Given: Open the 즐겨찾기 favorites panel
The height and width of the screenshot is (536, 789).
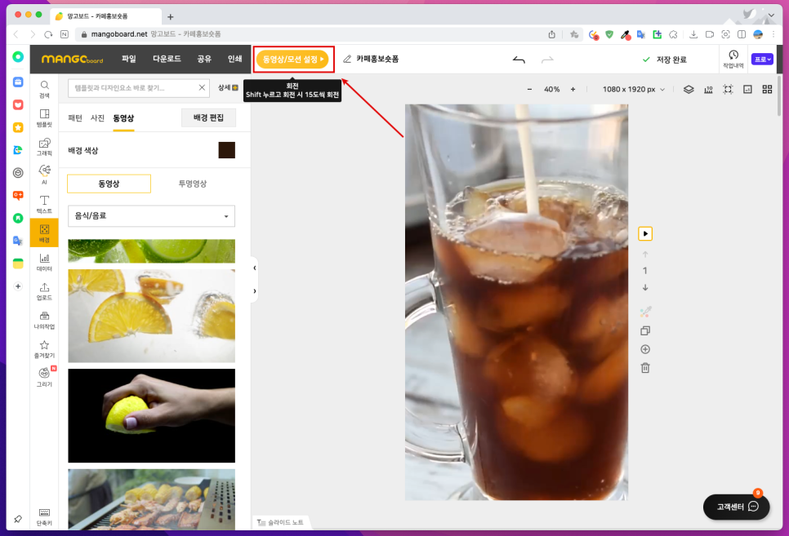Looking at the screenshot, I should (44, 348).
